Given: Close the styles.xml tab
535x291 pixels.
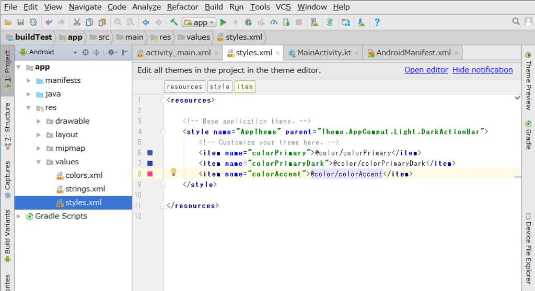Looking at the screenshot, I should click(x=278, y=53).
